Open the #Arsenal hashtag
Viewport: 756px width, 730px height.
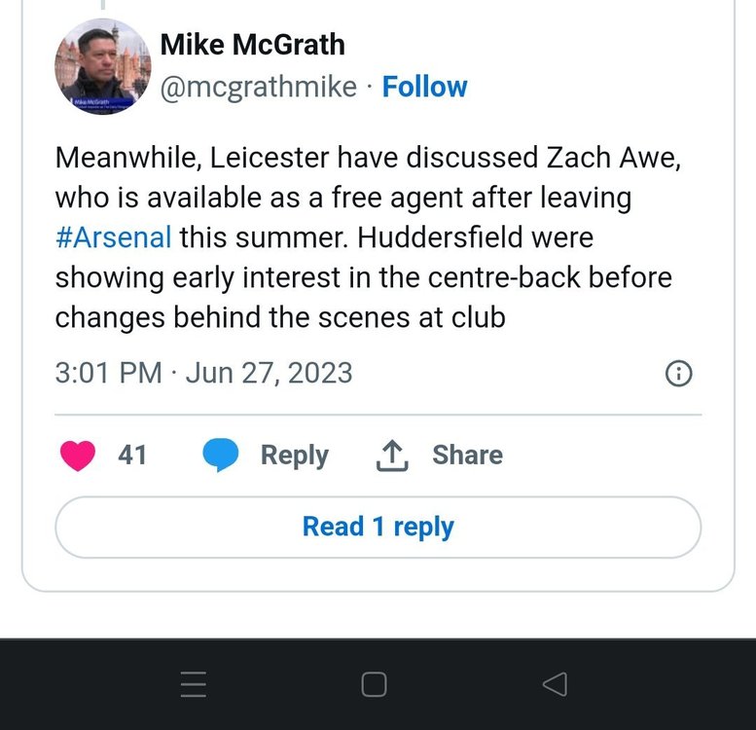pos(113,237)
